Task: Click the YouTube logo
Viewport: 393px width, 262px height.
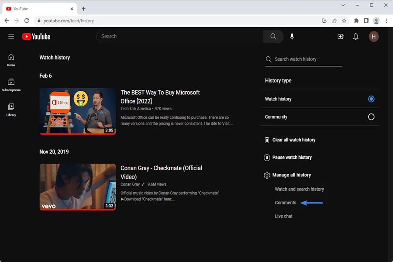Action: pos(36,37)
